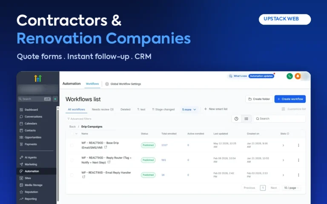Click Customize list
Image resolution: width=327 pixels, height=204 pixels.
[294, 109]
